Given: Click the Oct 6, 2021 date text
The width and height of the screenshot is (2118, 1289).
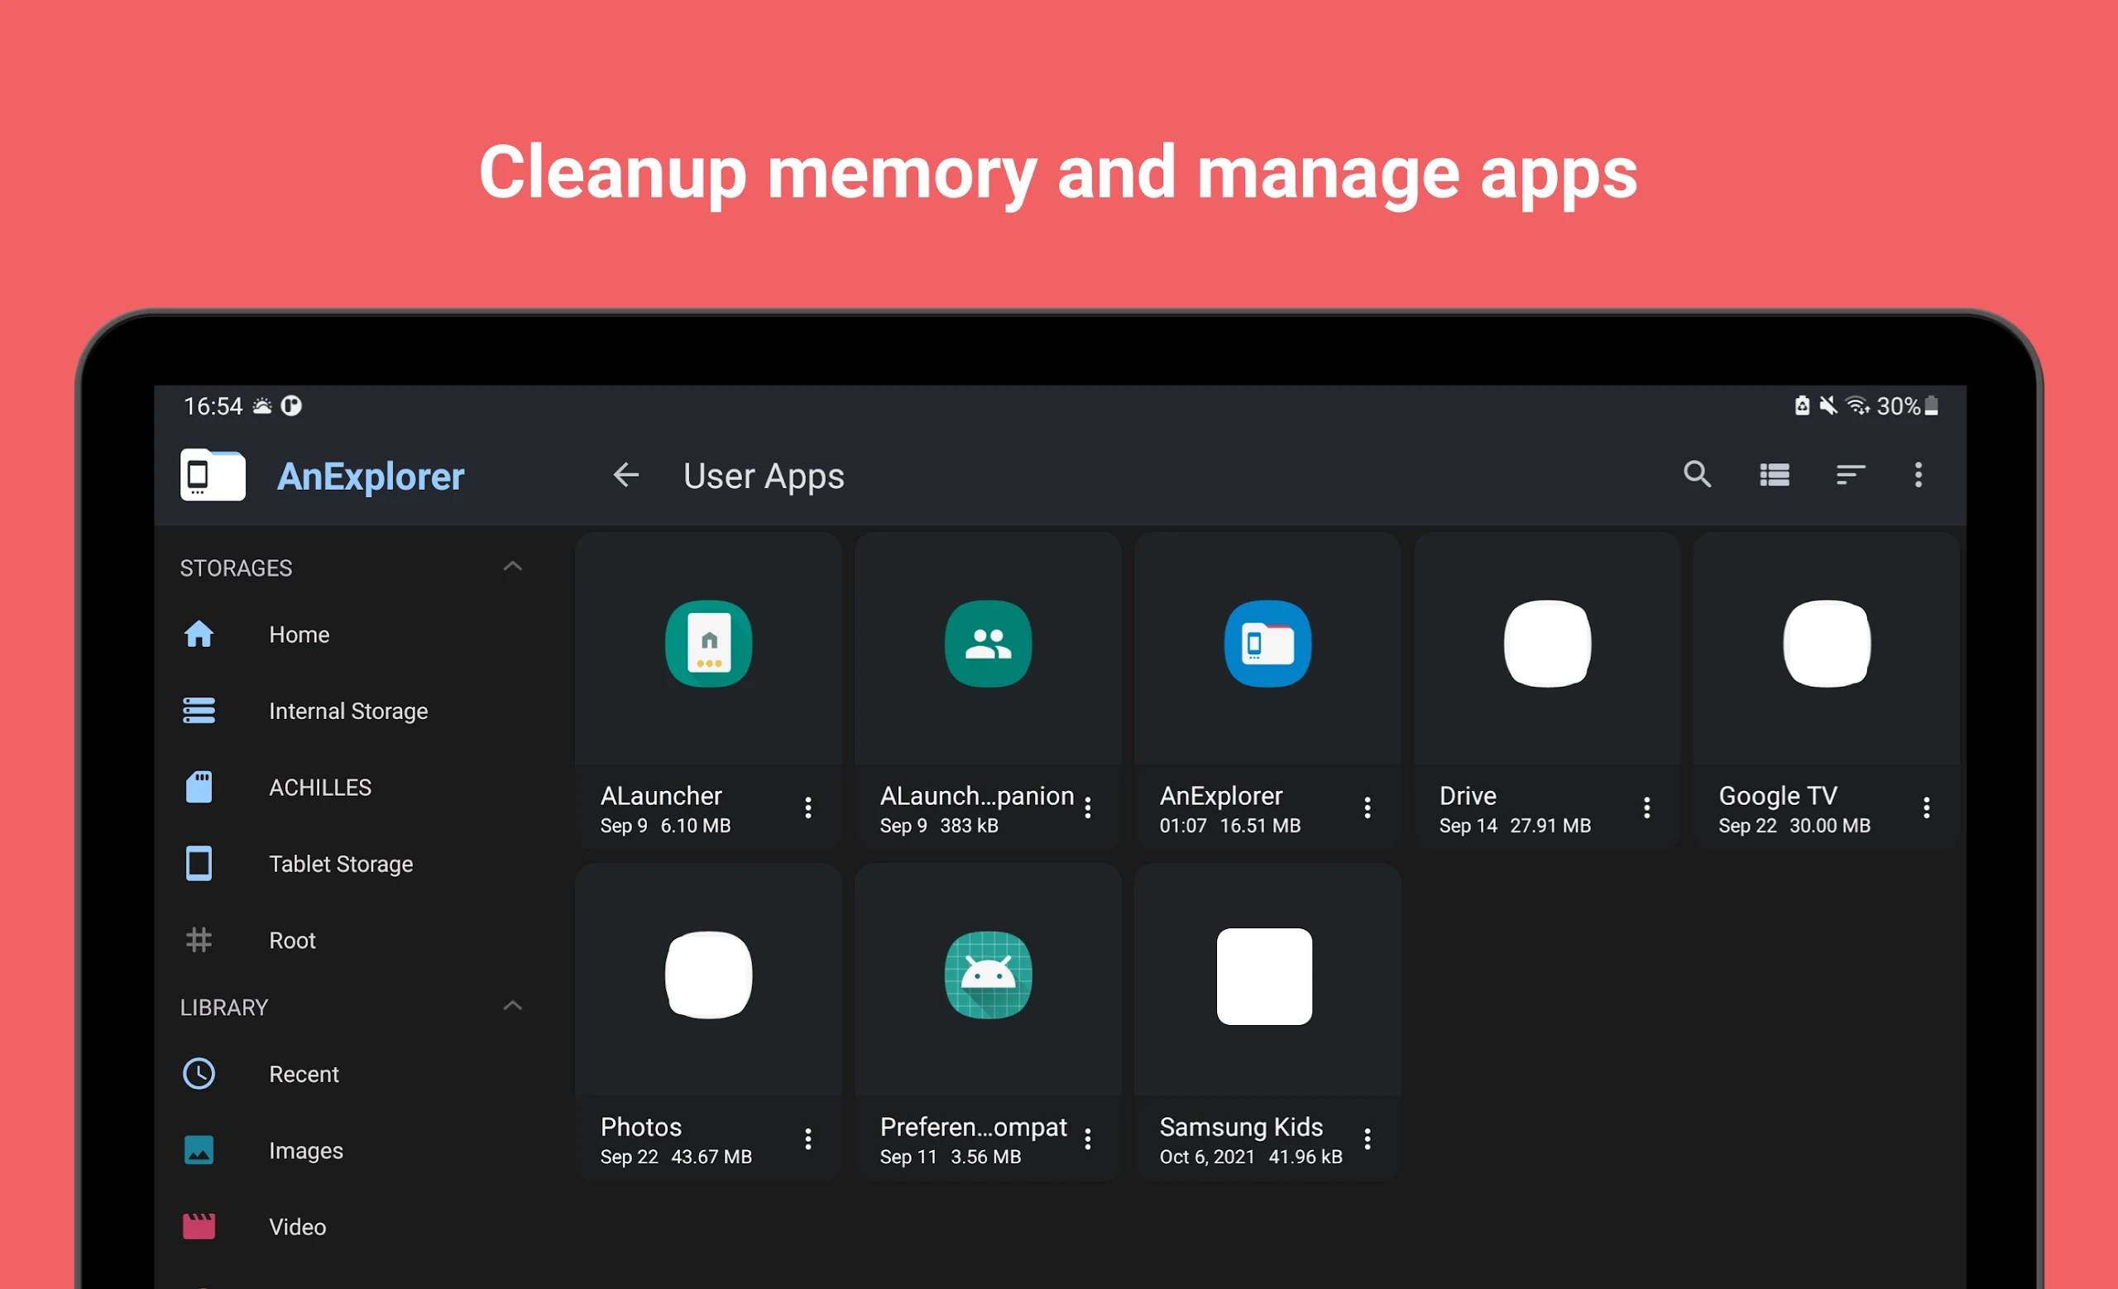Looking at the screenshot, I should [x=1206, y=1157].
